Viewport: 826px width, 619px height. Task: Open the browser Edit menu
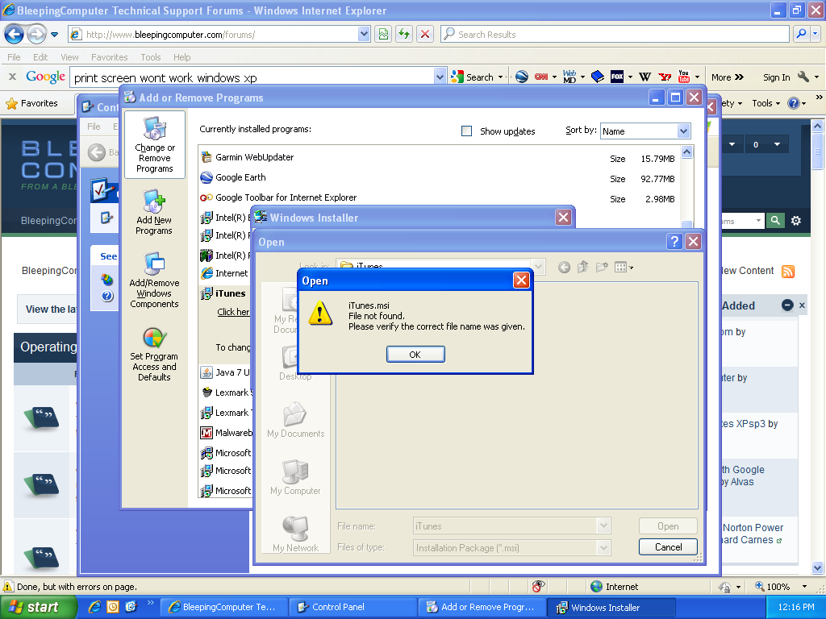[40, 57]
